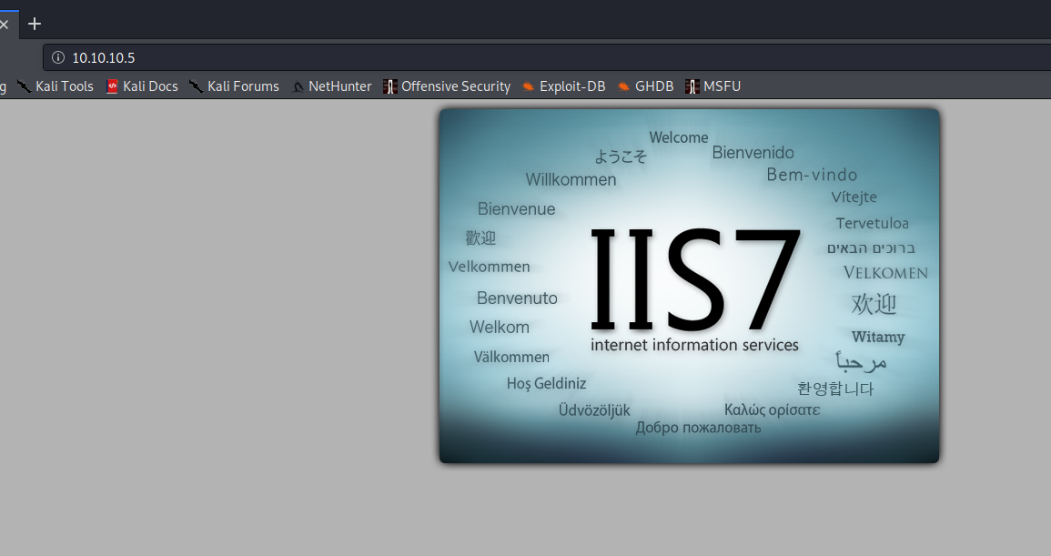Close the current browser tab
Viewport: 1051px width, 556px height.
5,24
